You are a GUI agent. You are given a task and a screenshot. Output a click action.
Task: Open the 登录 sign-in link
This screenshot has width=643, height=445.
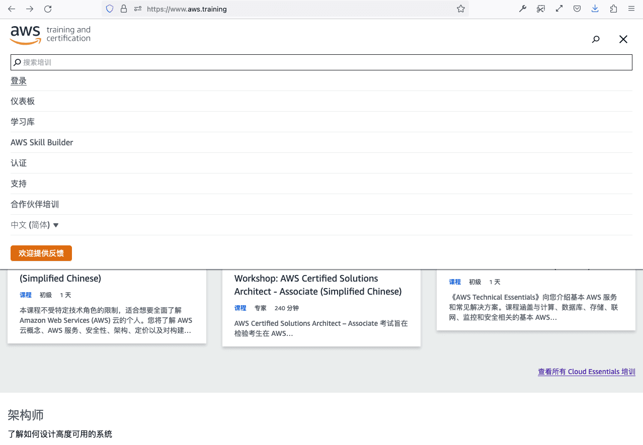19,81
